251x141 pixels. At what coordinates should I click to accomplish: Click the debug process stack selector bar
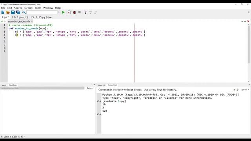coord(42,88)
